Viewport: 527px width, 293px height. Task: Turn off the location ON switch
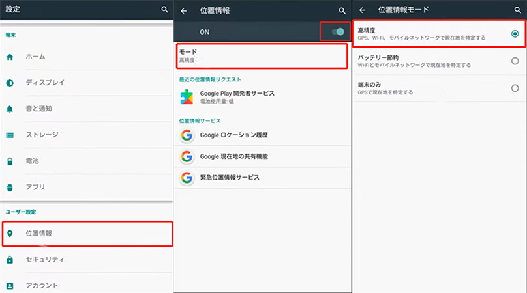(338, 32)
